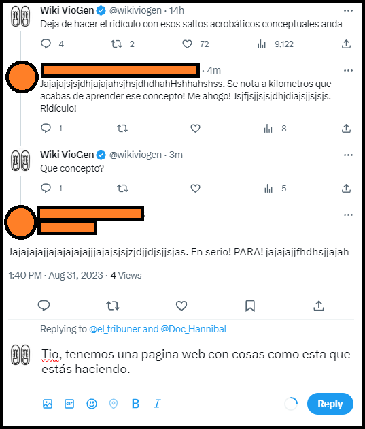
Task: Click the character count progress circle
Action: [x=291, y=404]
